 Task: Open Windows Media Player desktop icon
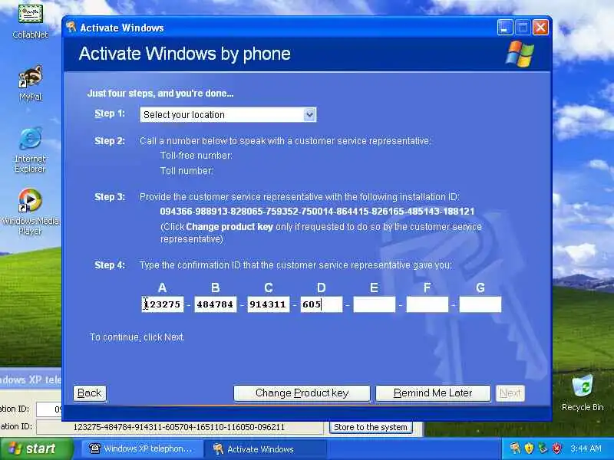(x=30, y=212)
